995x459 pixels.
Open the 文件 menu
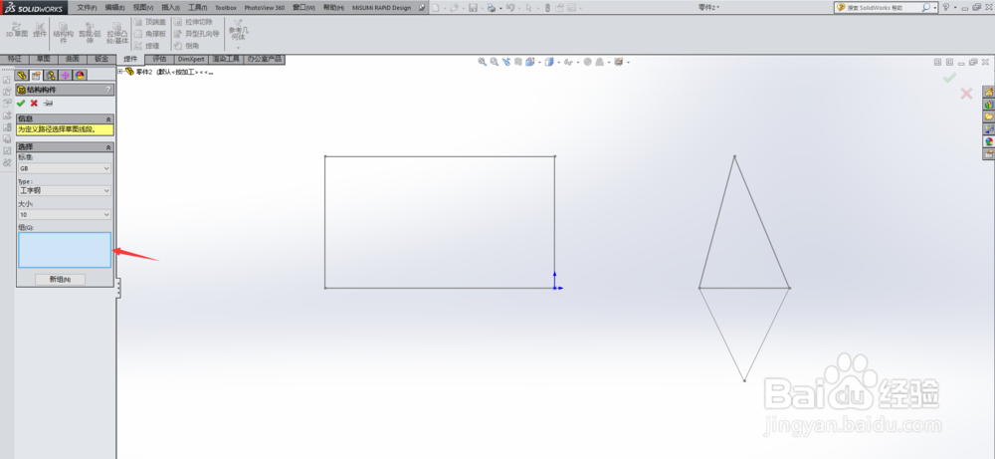point(87,8)
